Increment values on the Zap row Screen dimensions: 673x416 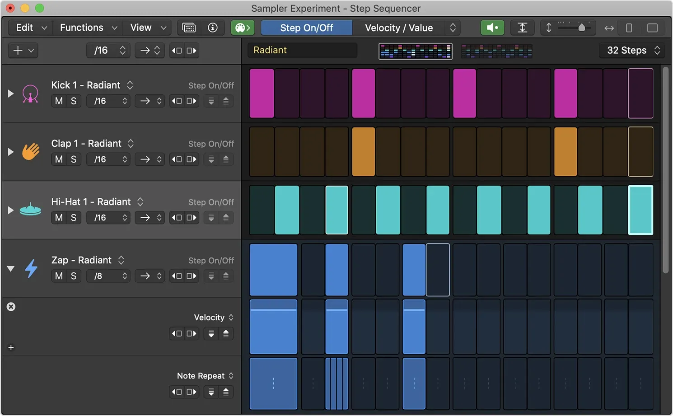(226, 276)
